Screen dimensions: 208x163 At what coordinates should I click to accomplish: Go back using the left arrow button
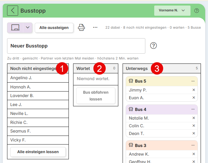[x=13, y=11]
